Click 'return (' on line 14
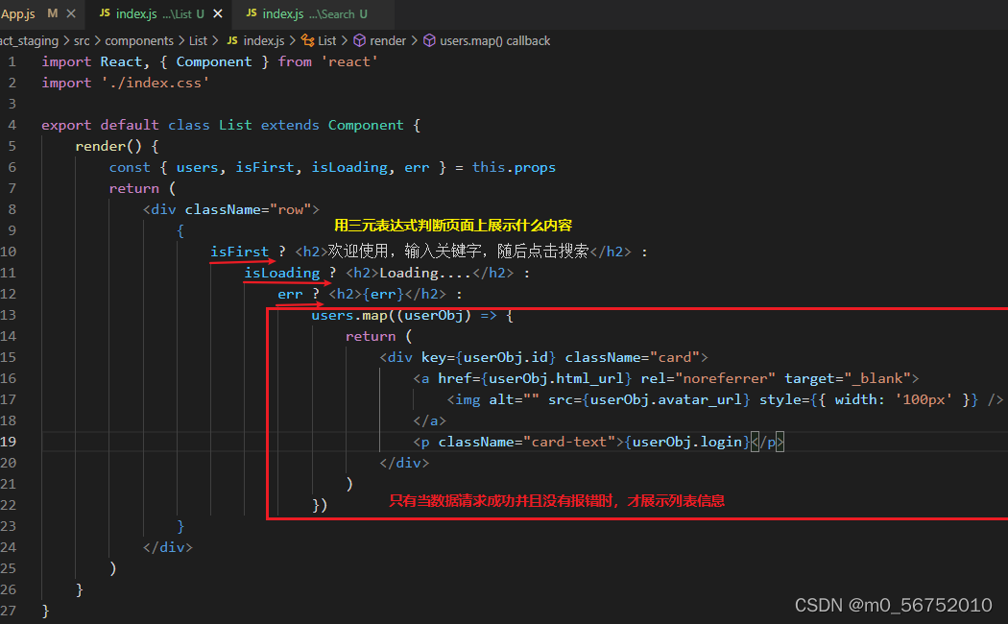Screen dimensions: 1008x624 [x=378, y=336]
